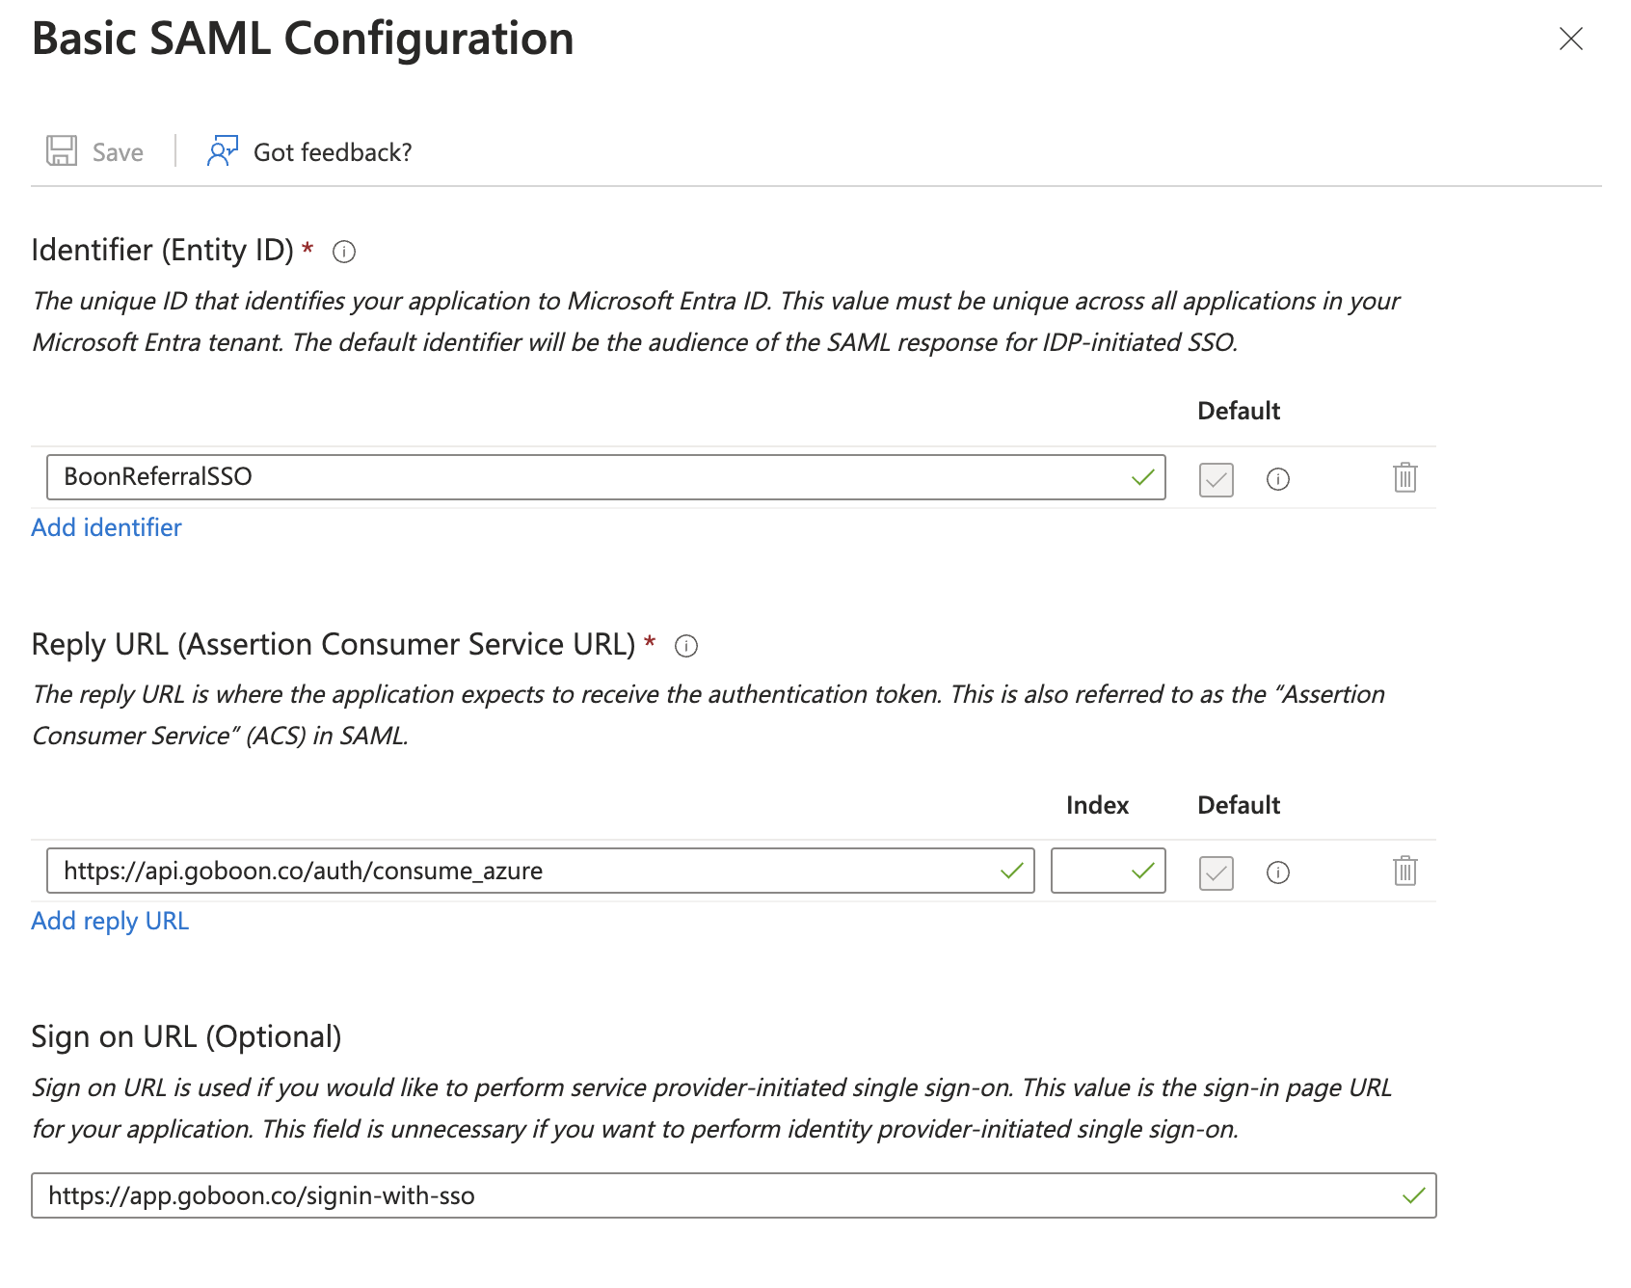Image resolution: width=1631 pixels, height=1288 pixels.
Task: Click the reply URL Index field
Action: point(1091,871)
